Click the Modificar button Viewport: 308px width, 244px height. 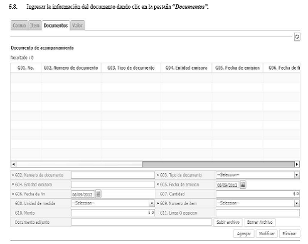267,233
